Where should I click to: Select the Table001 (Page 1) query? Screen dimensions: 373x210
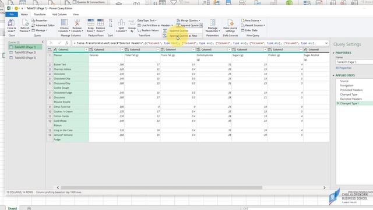click(25, 47)
